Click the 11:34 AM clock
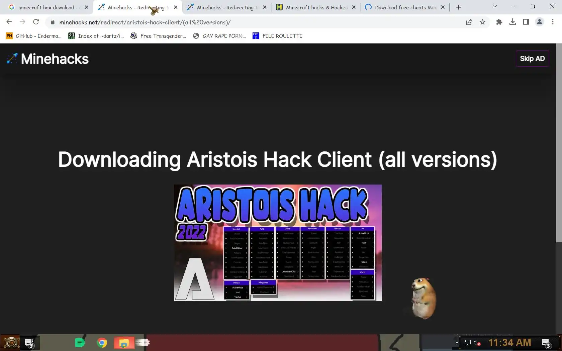 coord(509,343)
